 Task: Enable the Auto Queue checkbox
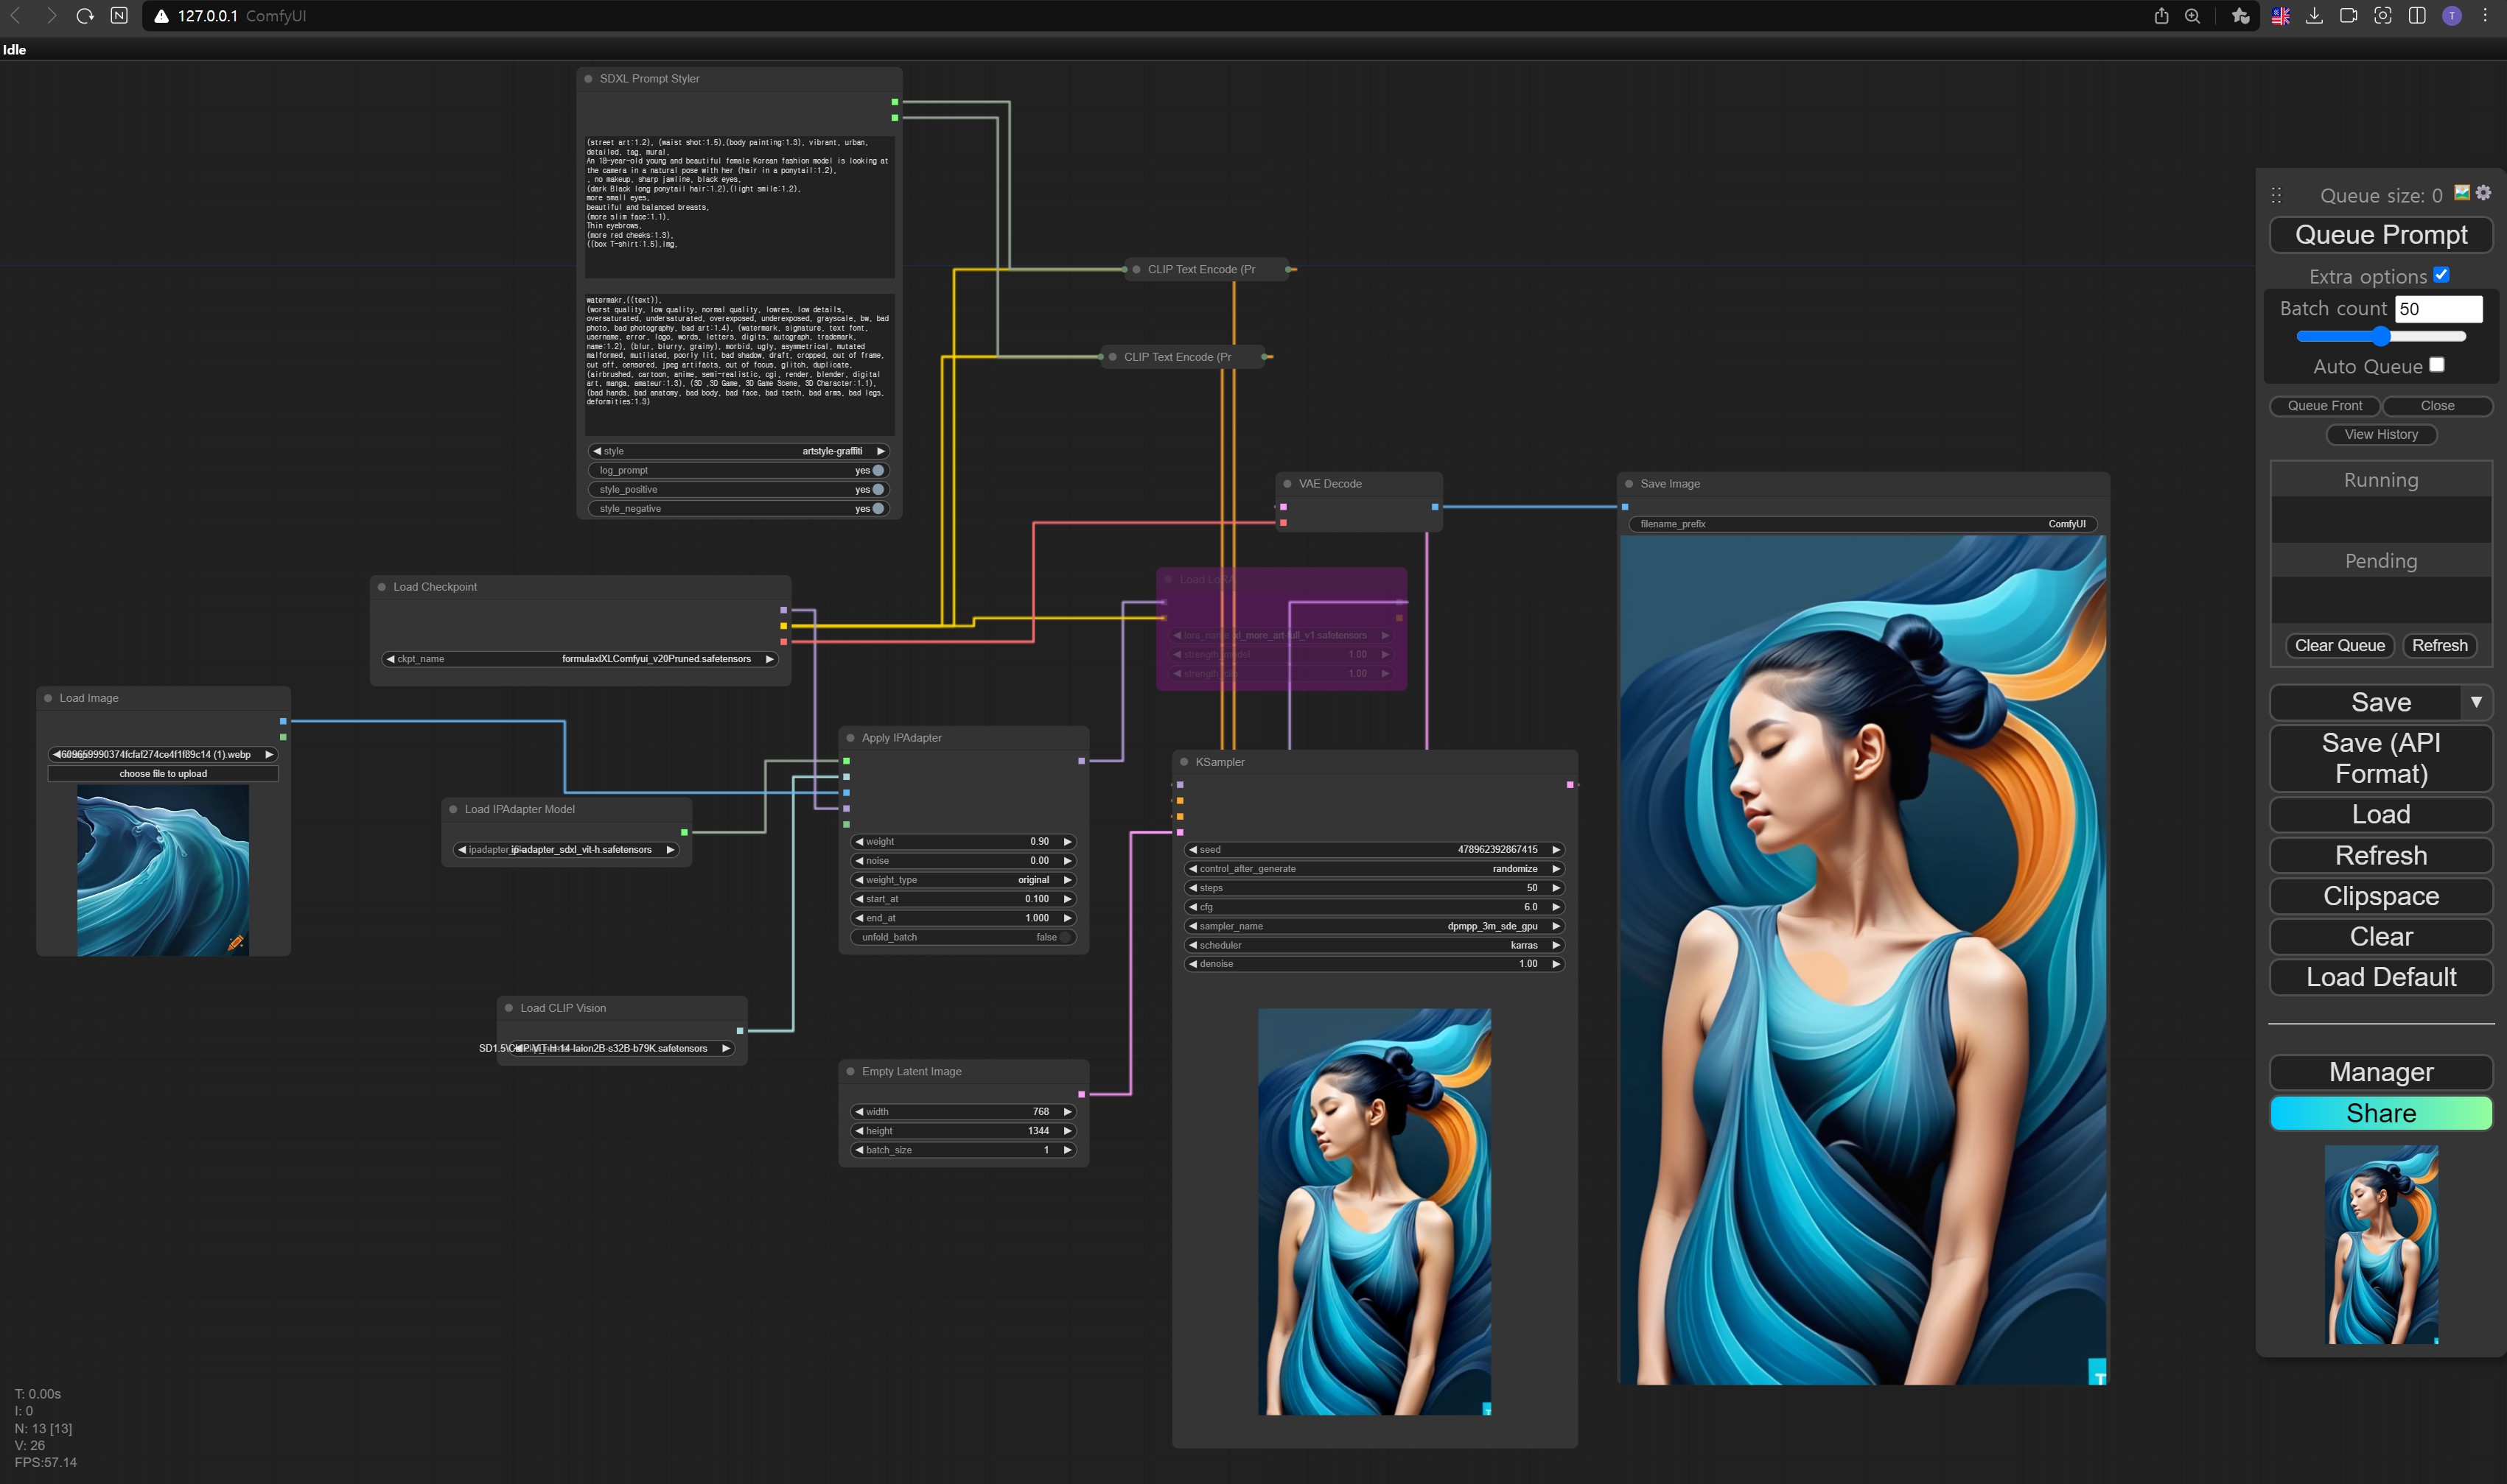point(2437,365)
